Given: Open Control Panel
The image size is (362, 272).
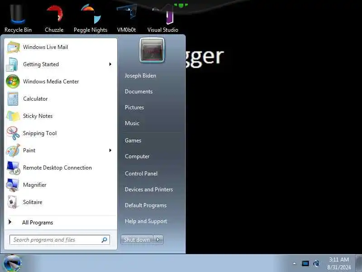Looking at the screenshot, I should (141, 174).
